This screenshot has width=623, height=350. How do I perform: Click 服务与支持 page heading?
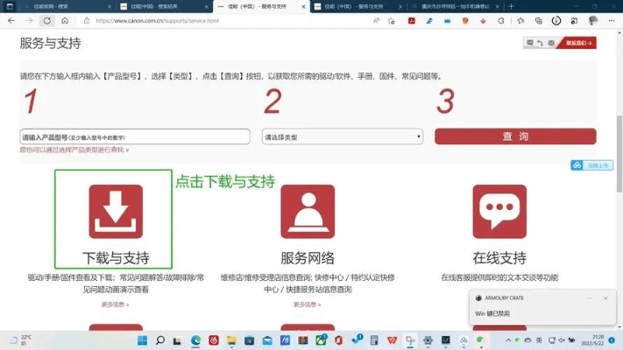51,43
